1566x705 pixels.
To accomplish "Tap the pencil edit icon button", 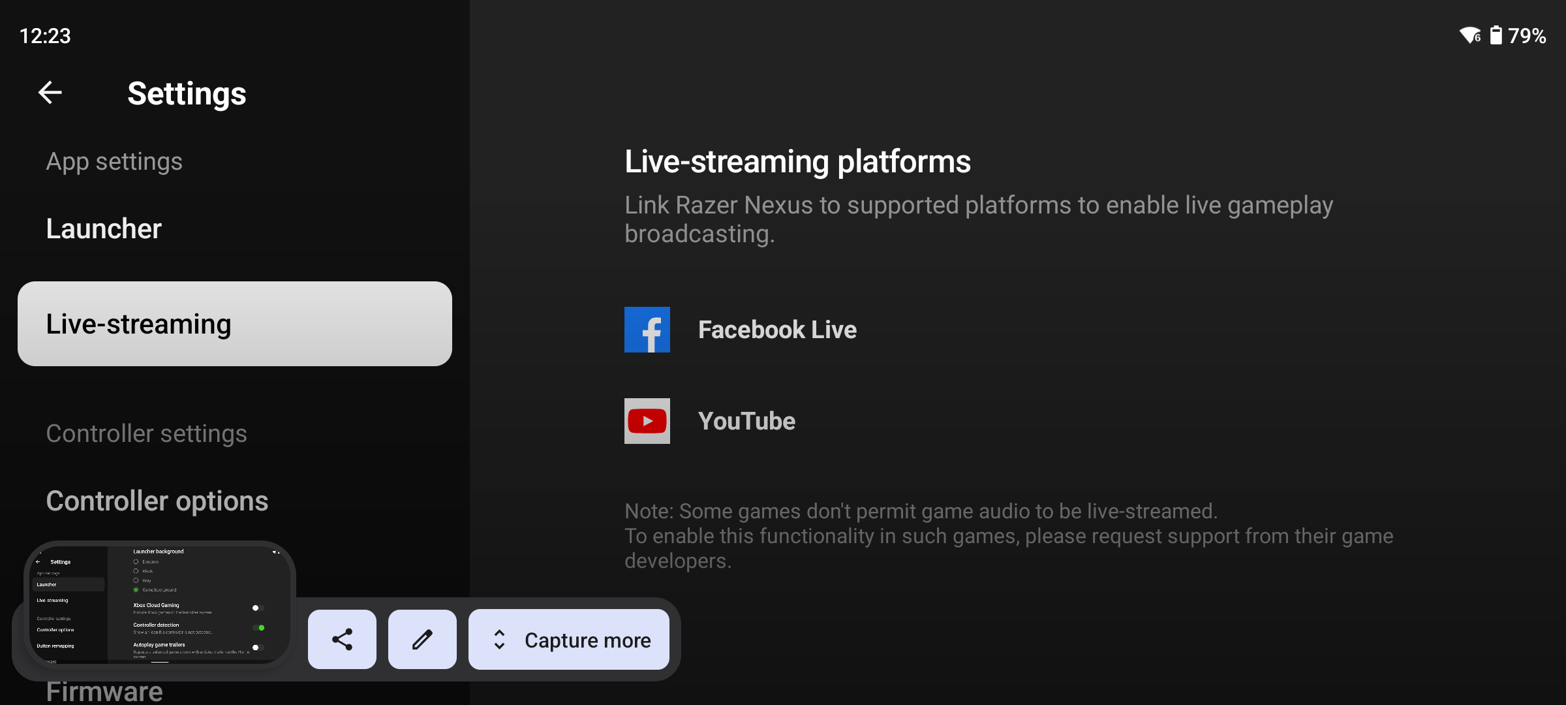I will click(x=422, y=639).
